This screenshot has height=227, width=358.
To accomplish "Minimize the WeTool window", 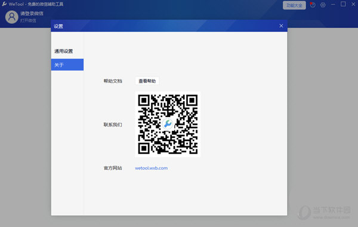I will [333, 5].
